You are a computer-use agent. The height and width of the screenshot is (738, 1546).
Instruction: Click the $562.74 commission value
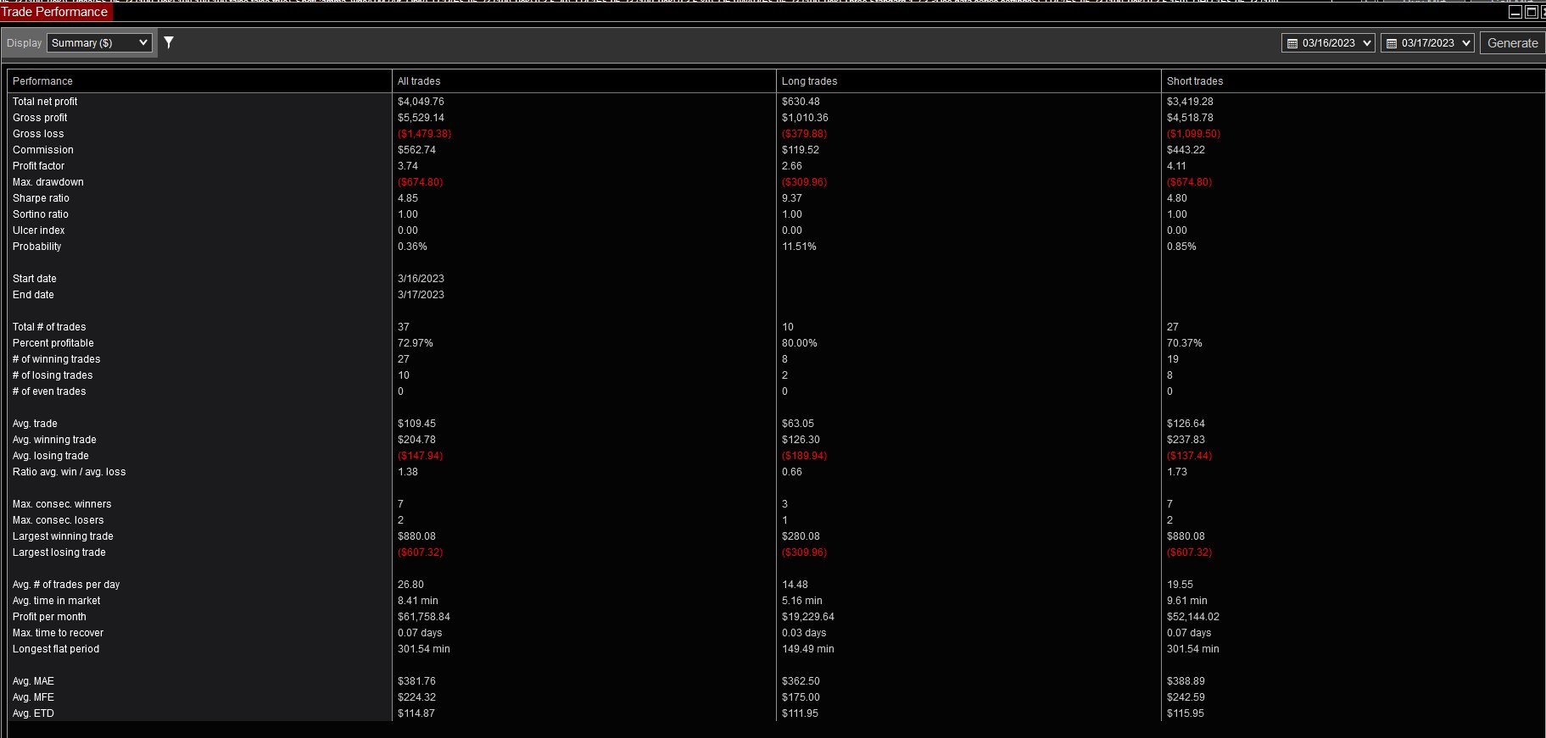coord(416,150)
